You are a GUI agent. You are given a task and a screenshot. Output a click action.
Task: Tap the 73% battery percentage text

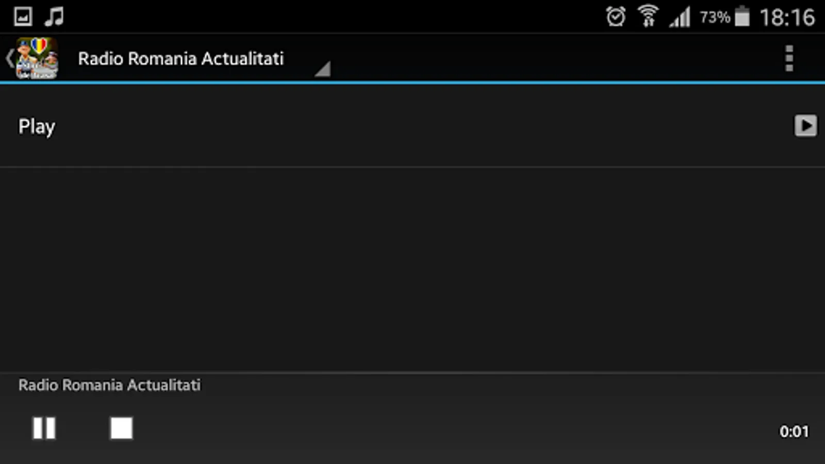pyautogui.click(x=715, y=18)
